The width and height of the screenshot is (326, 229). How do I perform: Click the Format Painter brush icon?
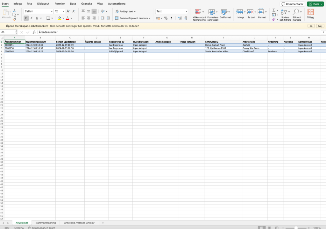[14, 19]
